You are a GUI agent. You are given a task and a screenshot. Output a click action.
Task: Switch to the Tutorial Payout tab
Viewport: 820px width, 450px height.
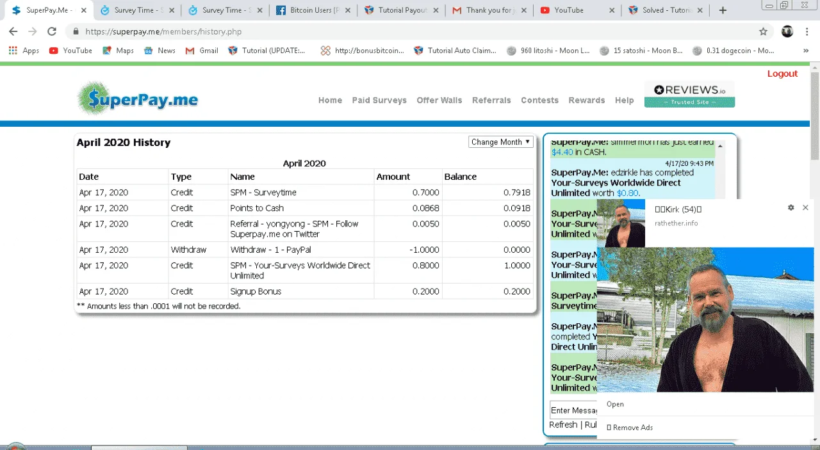click(400, 10)
